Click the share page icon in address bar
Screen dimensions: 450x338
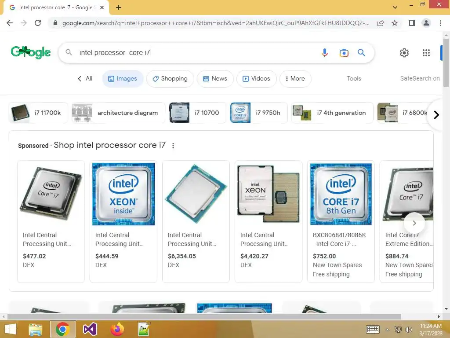coord(381,23)
